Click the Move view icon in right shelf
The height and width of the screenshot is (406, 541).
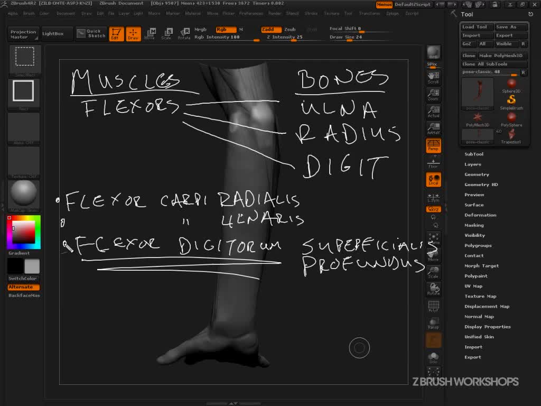pyautogui.click(x=433, y=255)
